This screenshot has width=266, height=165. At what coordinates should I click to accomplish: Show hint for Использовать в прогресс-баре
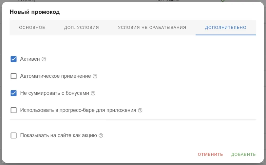click(140, 110)
